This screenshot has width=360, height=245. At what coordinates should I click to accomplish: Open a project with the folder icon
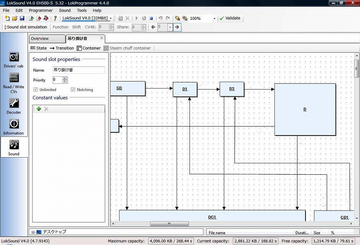[x=15, y=18]
